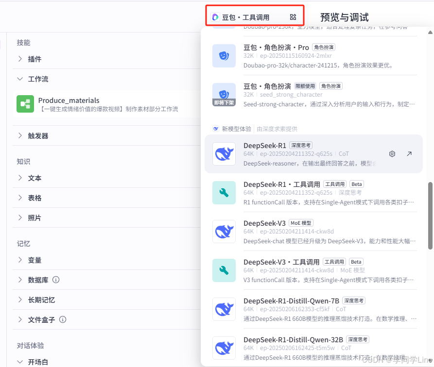Select the DeepSeek-V3 MoE model
The height and width of the screenshot is (367, 434).
[313, 232]
